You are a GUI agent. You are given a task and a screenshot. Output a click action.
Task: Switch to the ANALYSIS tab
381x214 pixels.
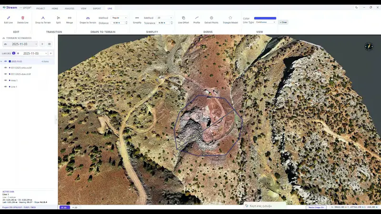pos(69,9)
